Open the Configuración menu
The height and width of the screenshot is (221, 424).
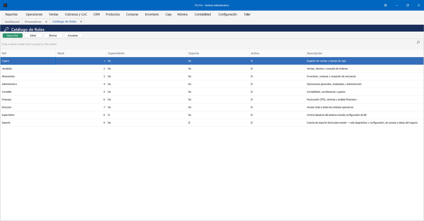point(228,14)
